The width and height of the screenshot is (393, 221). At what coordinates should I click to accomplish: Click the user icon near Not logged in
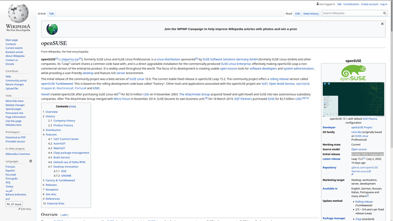(318, 4)
